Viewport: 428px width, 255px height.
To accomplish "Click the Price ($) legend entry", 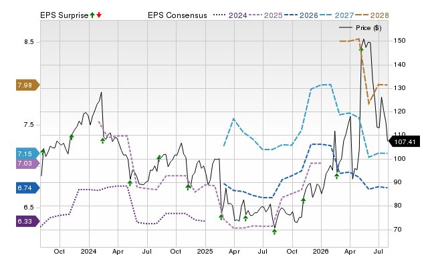I will coord(360,28).
